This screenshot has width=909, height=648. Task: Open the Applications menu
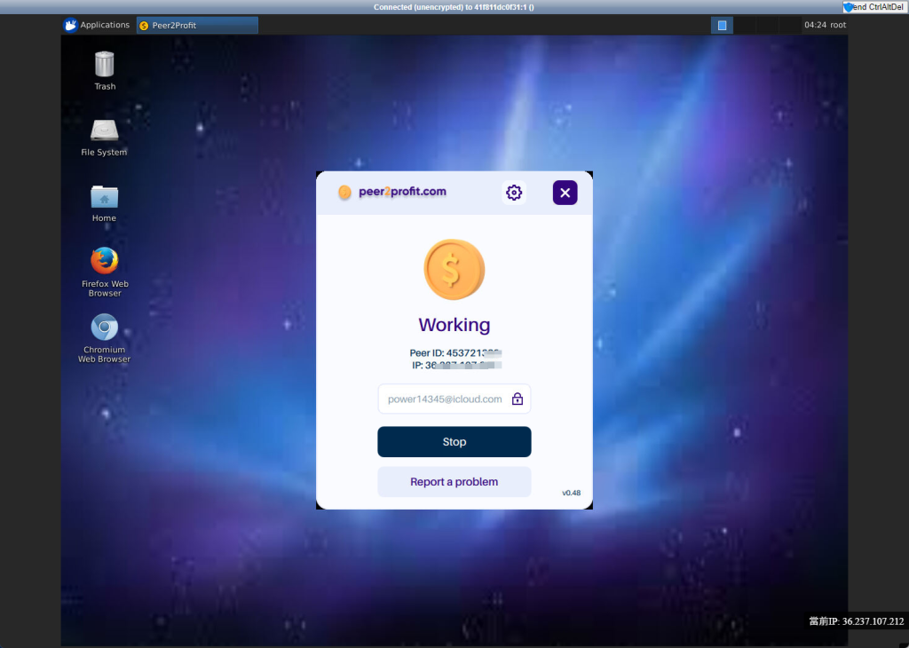coord(97,25)
